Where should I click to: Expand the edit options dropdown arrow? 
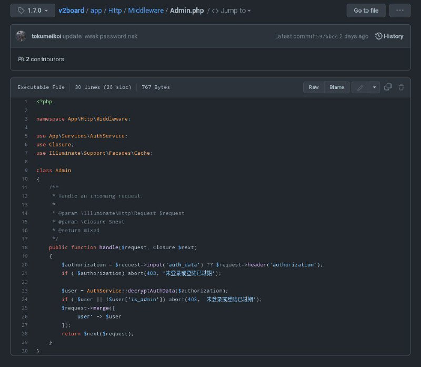[x=374, y=87]
